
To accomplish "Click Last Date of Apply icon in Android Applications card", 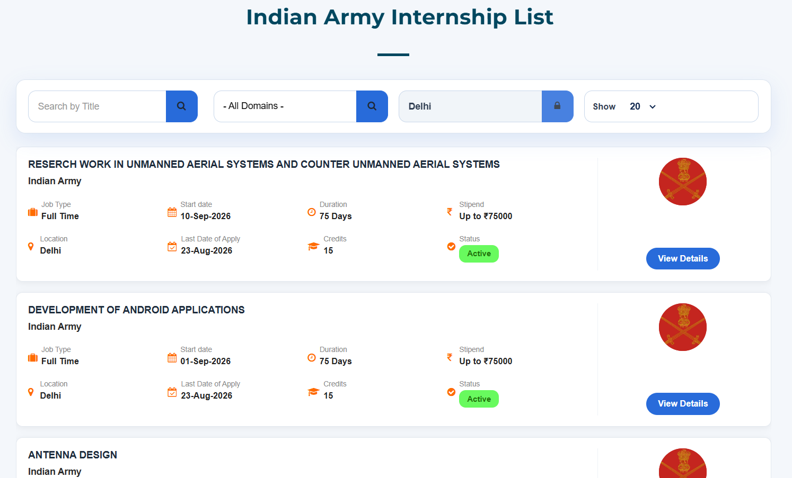I will click(172, 392).
